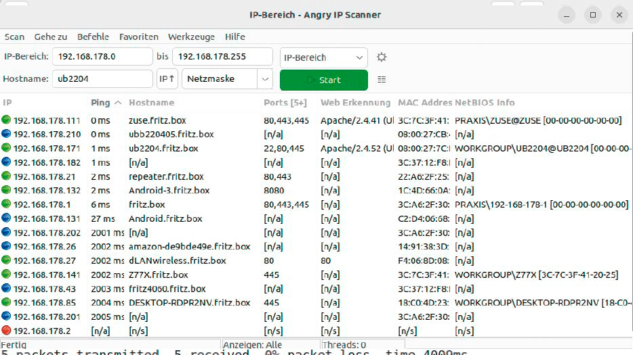Click ports cell 8080

pos(274,190)
